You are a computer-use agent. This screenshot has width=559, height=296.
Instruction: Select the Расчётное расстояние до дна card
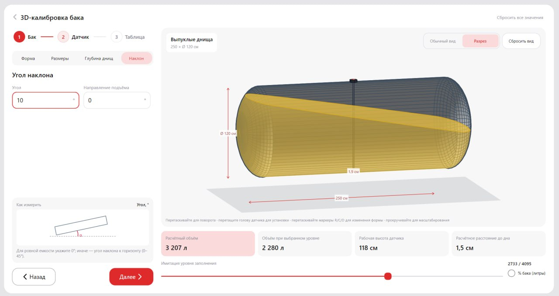tap(498, 244)
